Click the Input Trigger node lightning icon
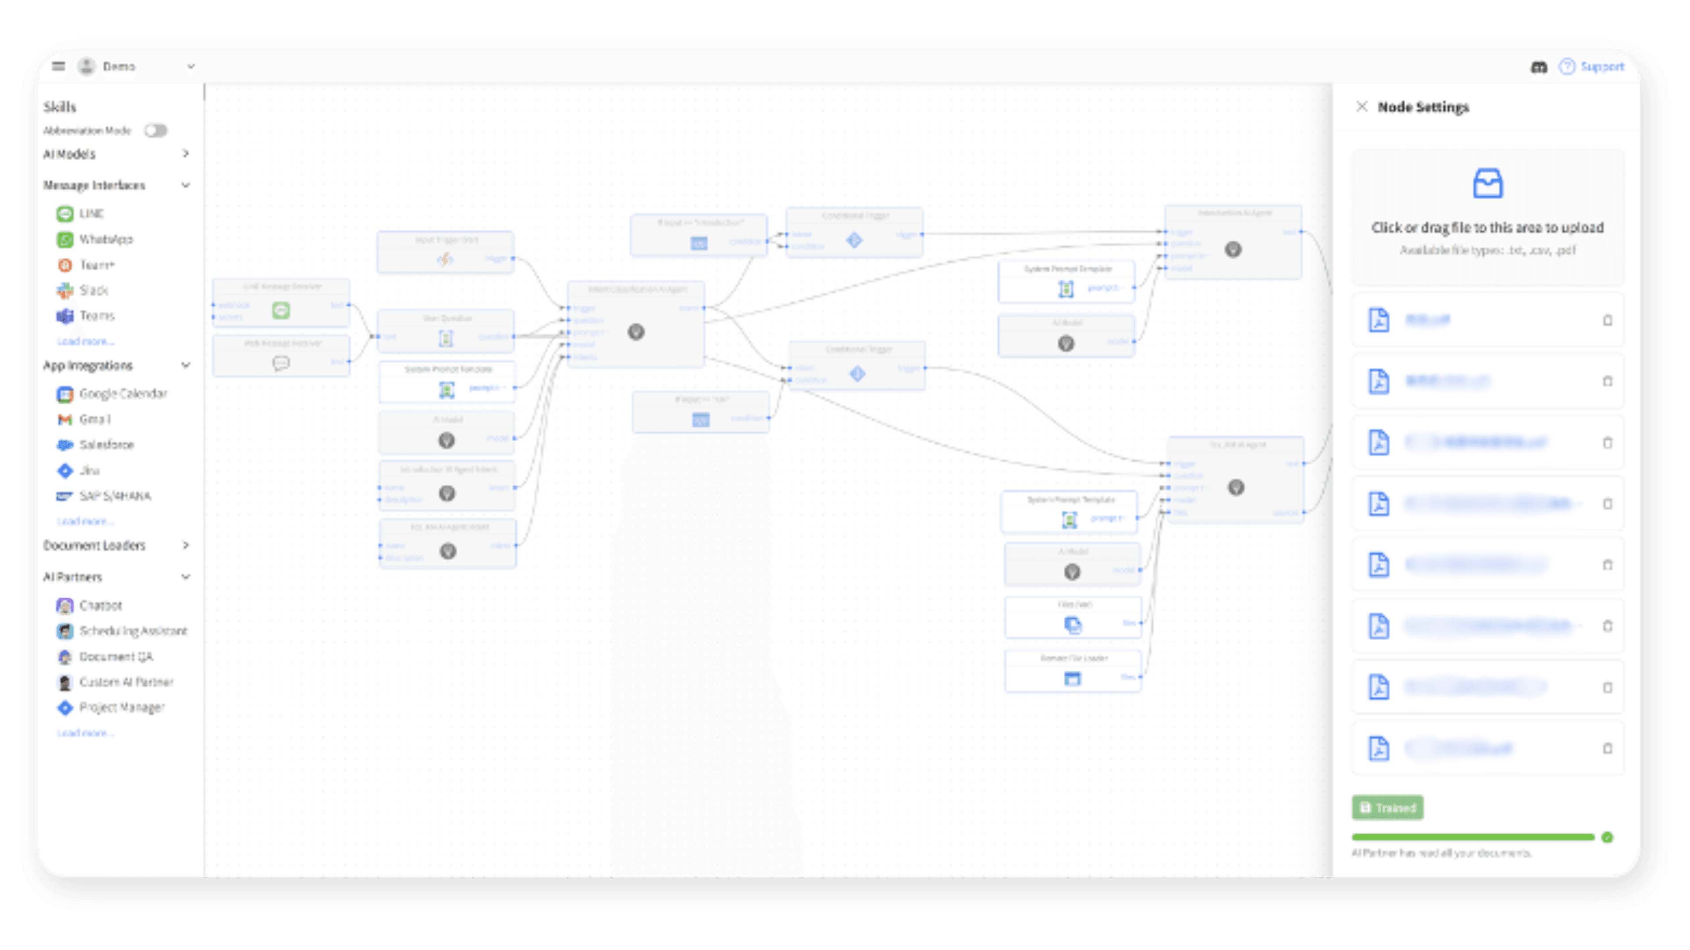The image size is (1690, 950). tap(445, 259)
